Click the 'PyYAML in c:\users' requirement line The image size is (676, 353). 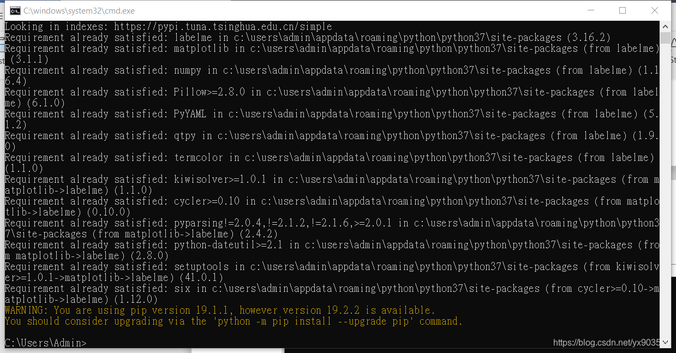(x=332, y=113)
